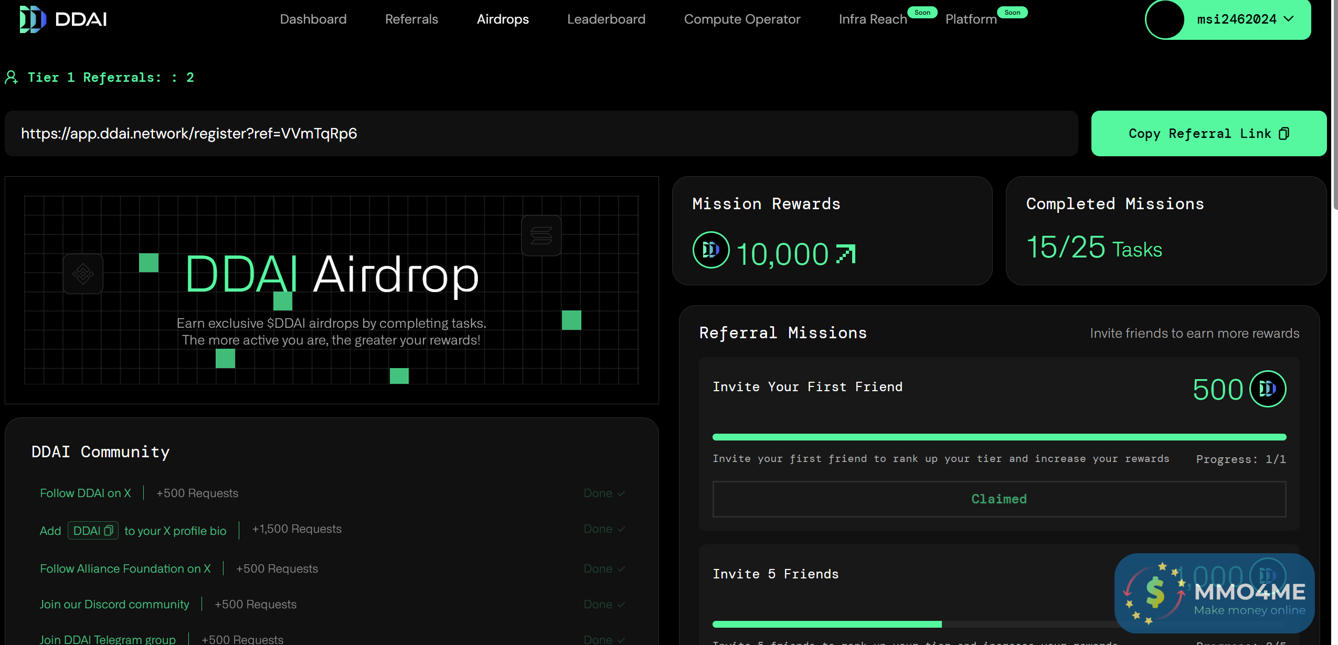This screenshot has width=1338, height=645.
Task: Click the arrow icon beside 10,000 rewards
Action: [x=845, y=254]
